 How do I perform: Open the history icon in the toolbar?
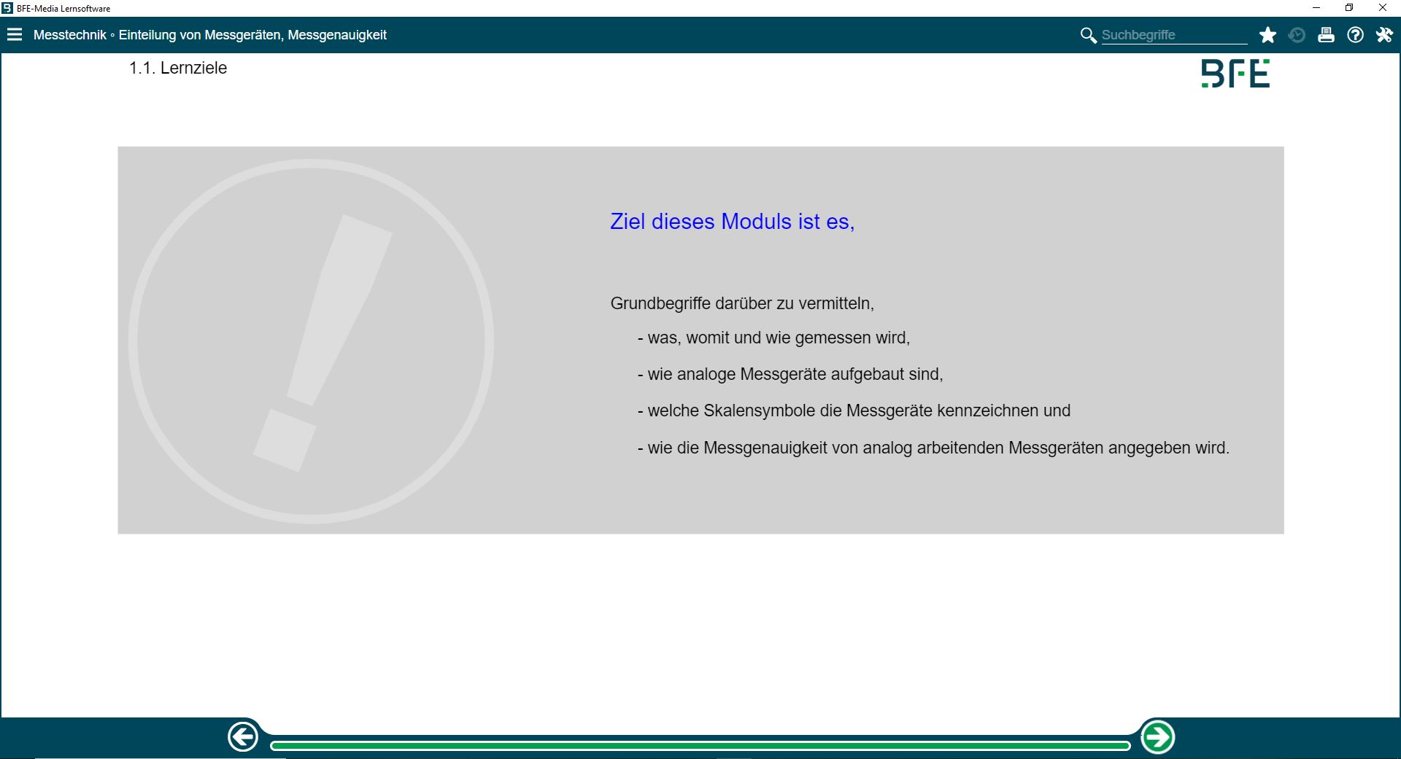coord(1297,34)
